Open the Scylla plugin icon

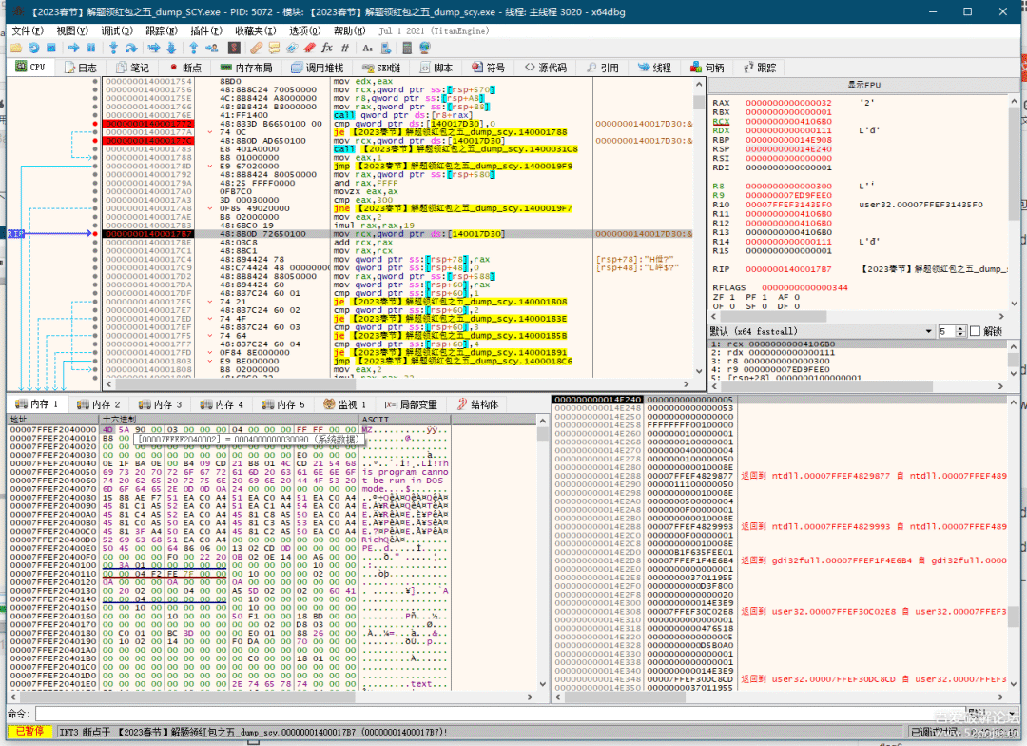point(234,48)
